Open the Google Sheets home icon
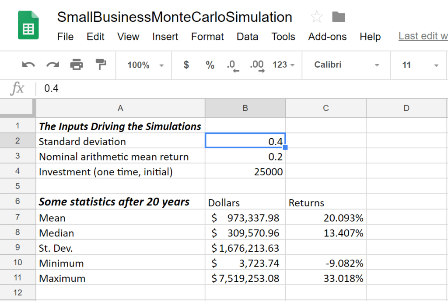Viewport: 448px width, 301px height. (x=28, y=25)
